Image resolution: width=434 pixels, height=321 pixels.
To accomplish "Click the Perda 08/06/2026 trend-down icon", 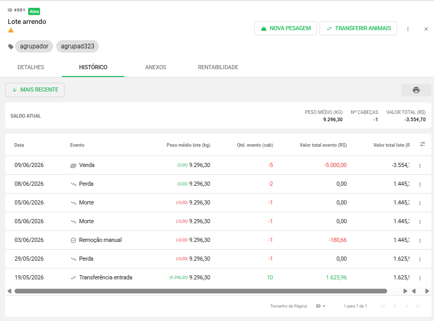I will pyautogui.click(x=73, y=184).
